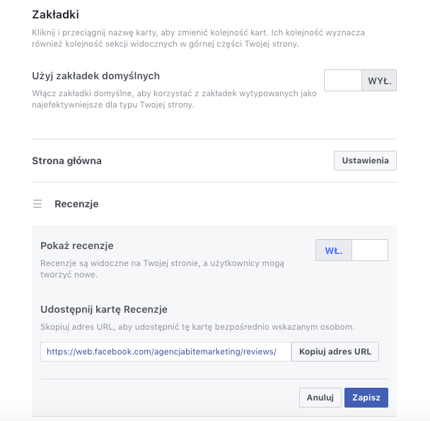Click the Zakładki section heading
The height and width of the screenshot is (421, 430).
coord(56,14)
